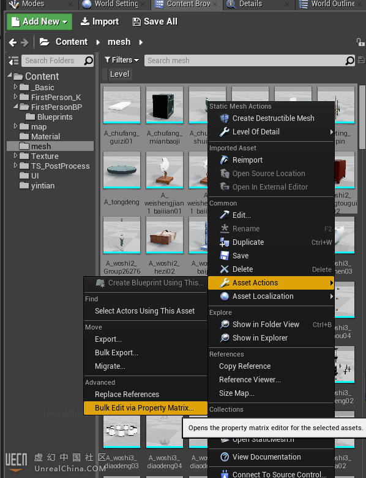
Task: Click the Import button
Action: (100, 21)
